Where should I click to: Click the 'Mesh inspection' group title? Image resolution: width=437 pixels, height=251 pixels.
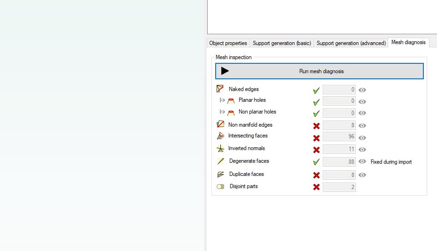click(x=234, y=57)
